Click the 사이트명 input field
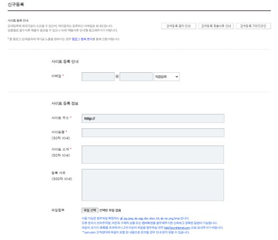278x240 pixels. [x=153, y=133]
